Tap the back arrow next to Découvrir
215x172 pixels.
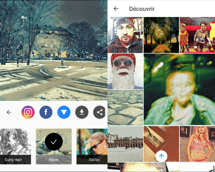pos(116,9)
